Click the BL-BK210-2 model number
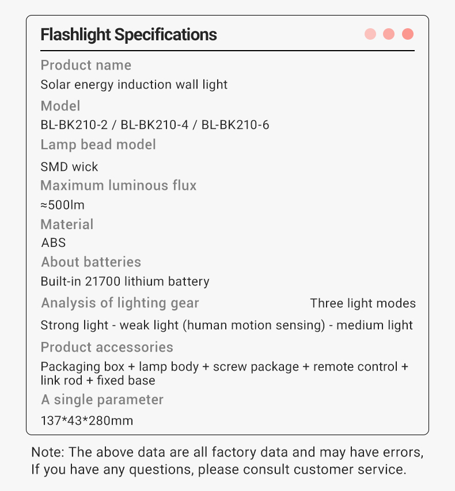This screenshot has height=491, width=455. 74,125
